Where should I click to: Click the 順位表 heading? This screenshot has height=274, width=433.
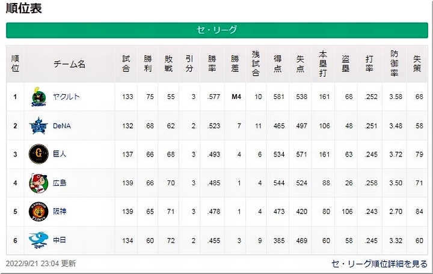point(24,8)
